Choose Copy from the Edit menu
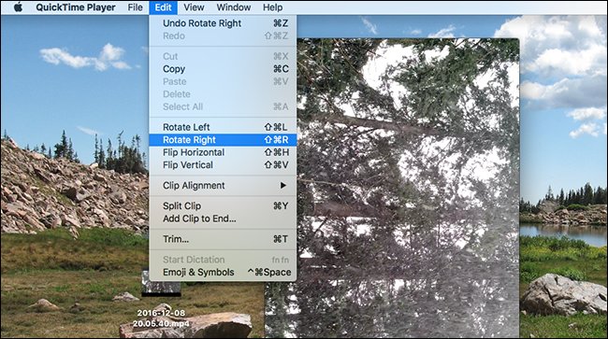The width and height of the screenshot is (608, 339). point(223,69)
